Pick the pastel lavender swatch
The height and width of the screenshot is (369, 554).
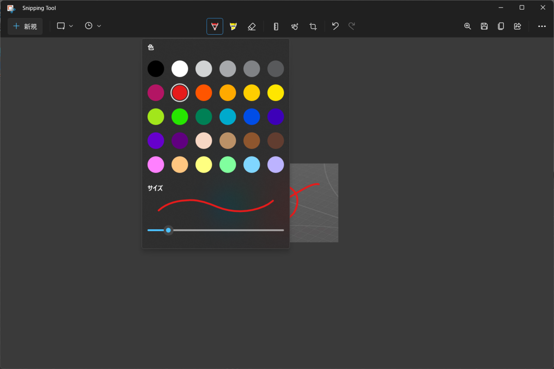[x=276, y=165]
